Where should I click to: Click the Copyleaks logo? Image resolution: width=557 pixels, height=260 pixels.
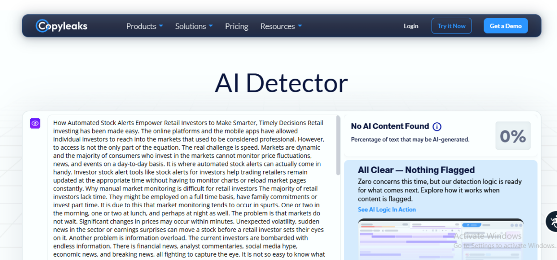[61, 26]
